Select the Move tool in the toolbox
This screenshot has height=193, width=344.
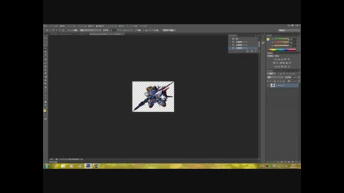46,38
